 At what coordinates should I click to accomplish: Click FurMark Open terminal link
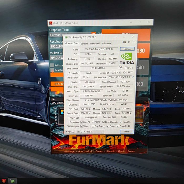point(85,151)
